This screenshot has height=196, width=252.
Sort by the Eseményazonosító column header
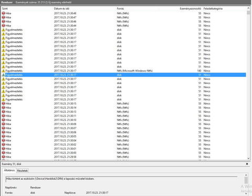tap(190, 8)
